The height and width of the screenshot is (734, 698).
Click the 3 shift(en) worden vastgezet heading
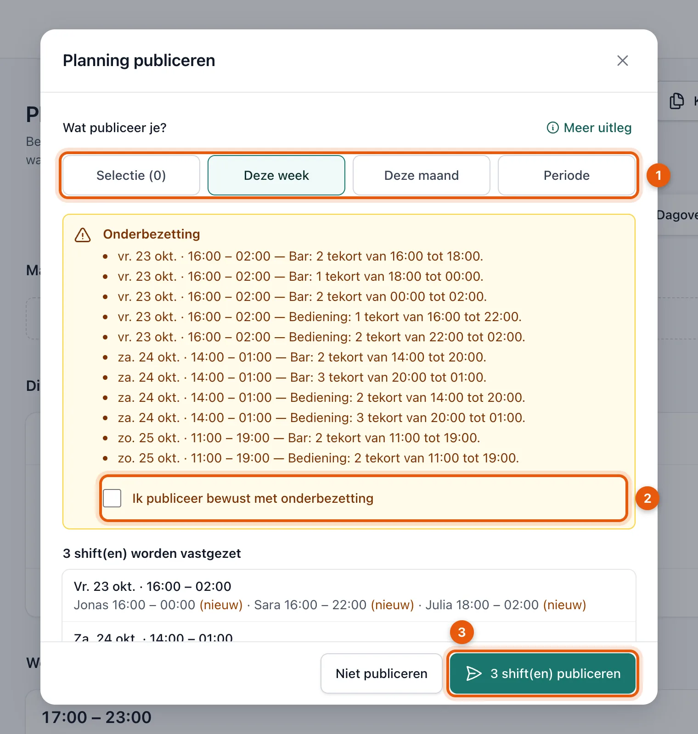pyautogui.click(x=152, y=553)
